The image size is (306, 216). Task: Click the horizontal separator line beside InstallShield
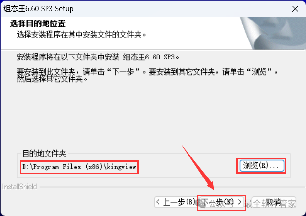pos(172,187)
